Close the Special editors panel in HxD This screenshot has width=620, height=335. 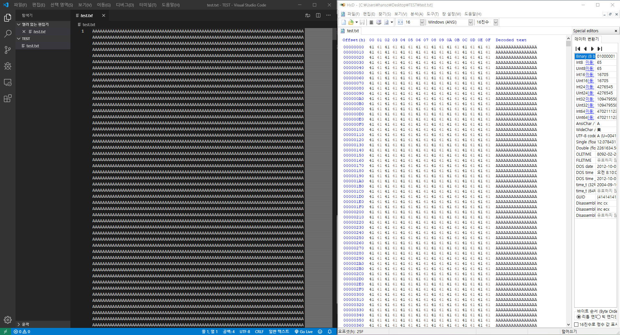pyautogui.click(x=616, y=31)
